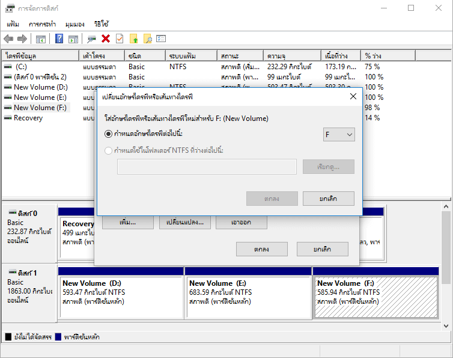Screen dimensions: 453x358
Task: Click the red X delete icon
Action: coord(106,39)
